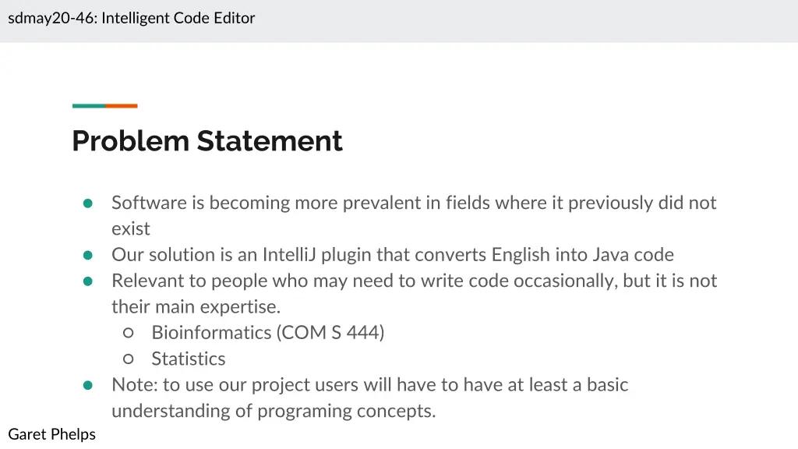Screen dimensions: 798x449
Task: Click the teal bullet before "Software is becoming"
Action: pyautogui.click(x=88, y=203)
